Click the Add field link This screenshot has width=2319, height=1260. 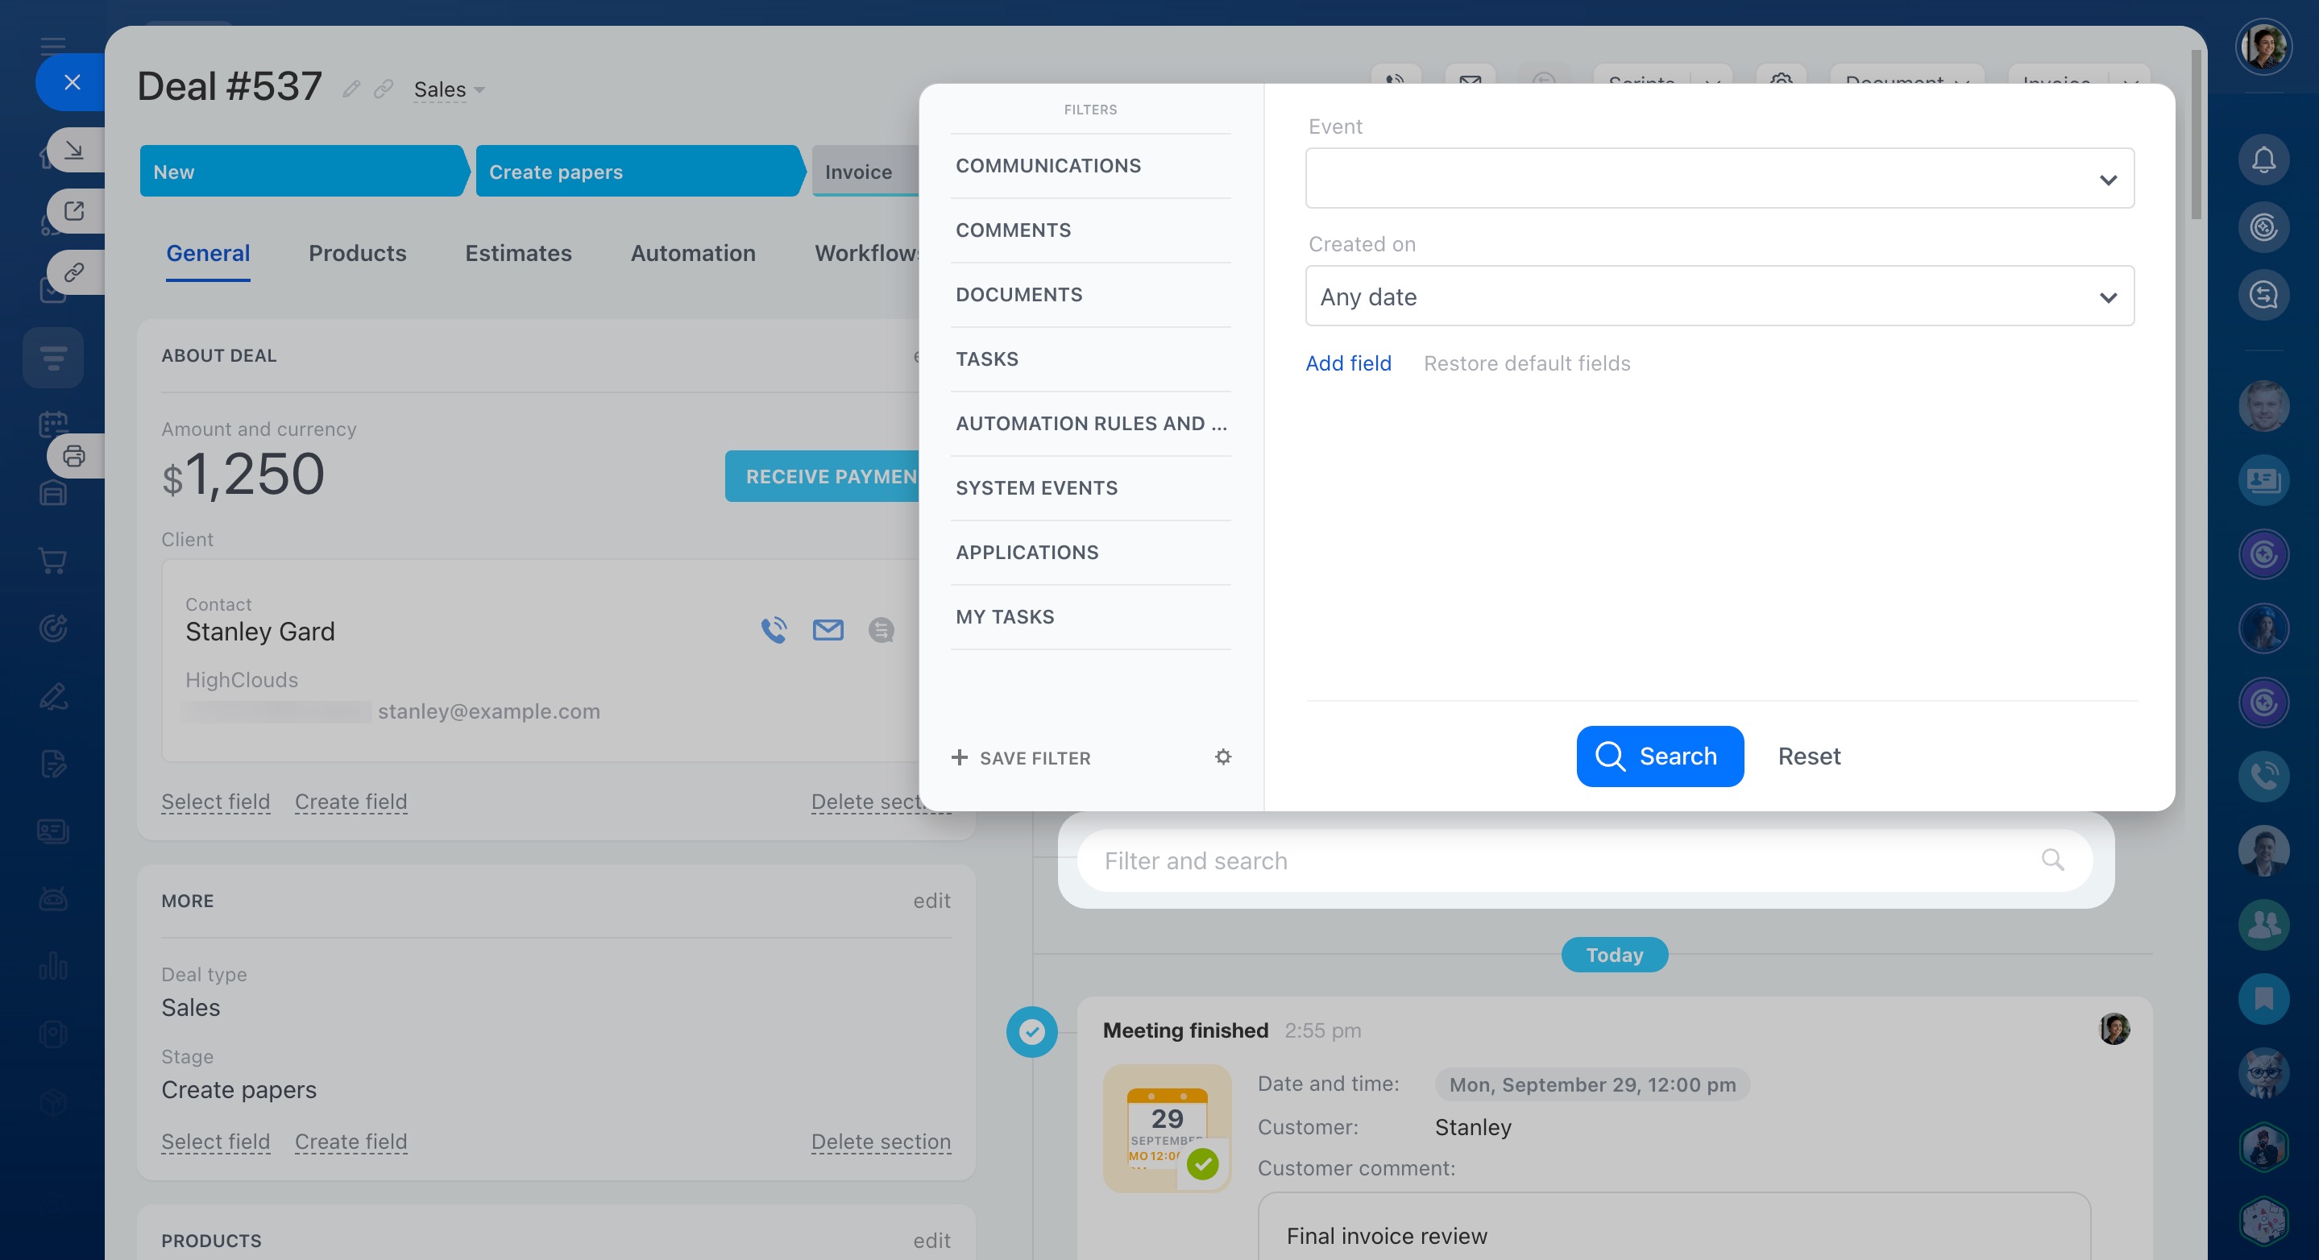[1348, 363]
